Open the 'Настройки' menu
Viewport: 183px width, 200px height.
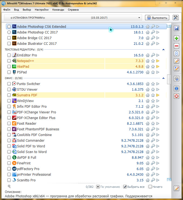coord(42,9)
